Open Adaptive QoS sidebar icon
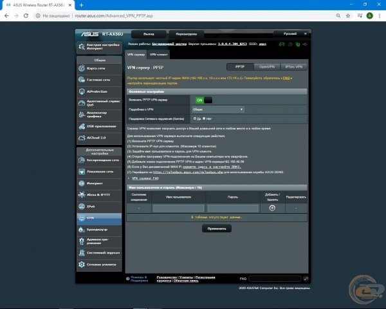 pyautogui.click(x=82, y=103)
